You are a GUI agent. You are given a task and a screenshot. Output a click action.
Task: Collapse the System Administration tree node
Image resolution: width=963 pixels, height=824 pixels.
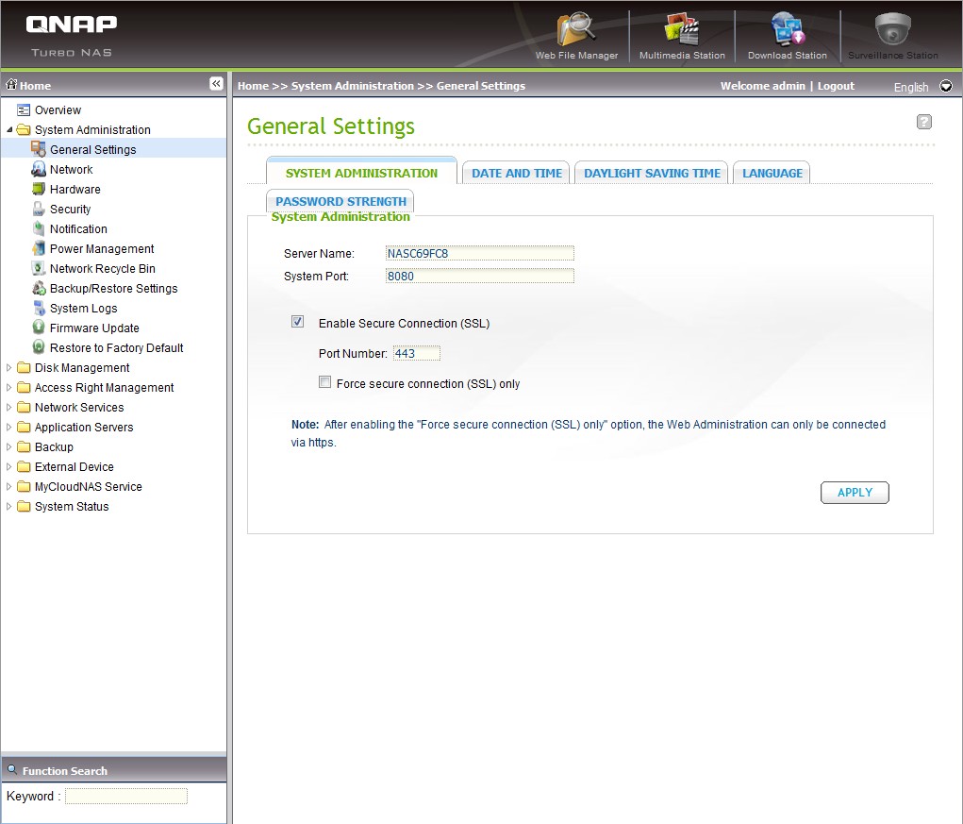point(9,130)
